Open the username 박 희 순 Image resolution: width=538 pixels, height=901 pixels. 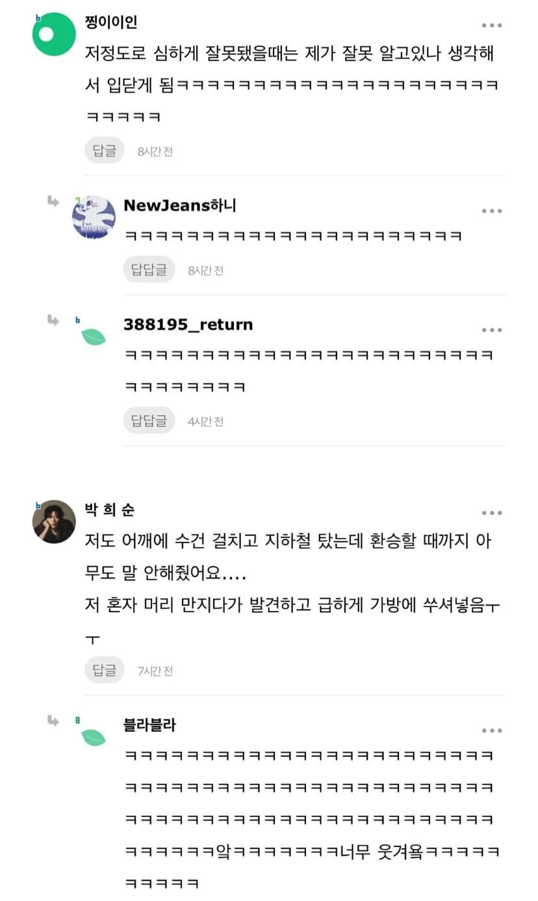(110, 510)
